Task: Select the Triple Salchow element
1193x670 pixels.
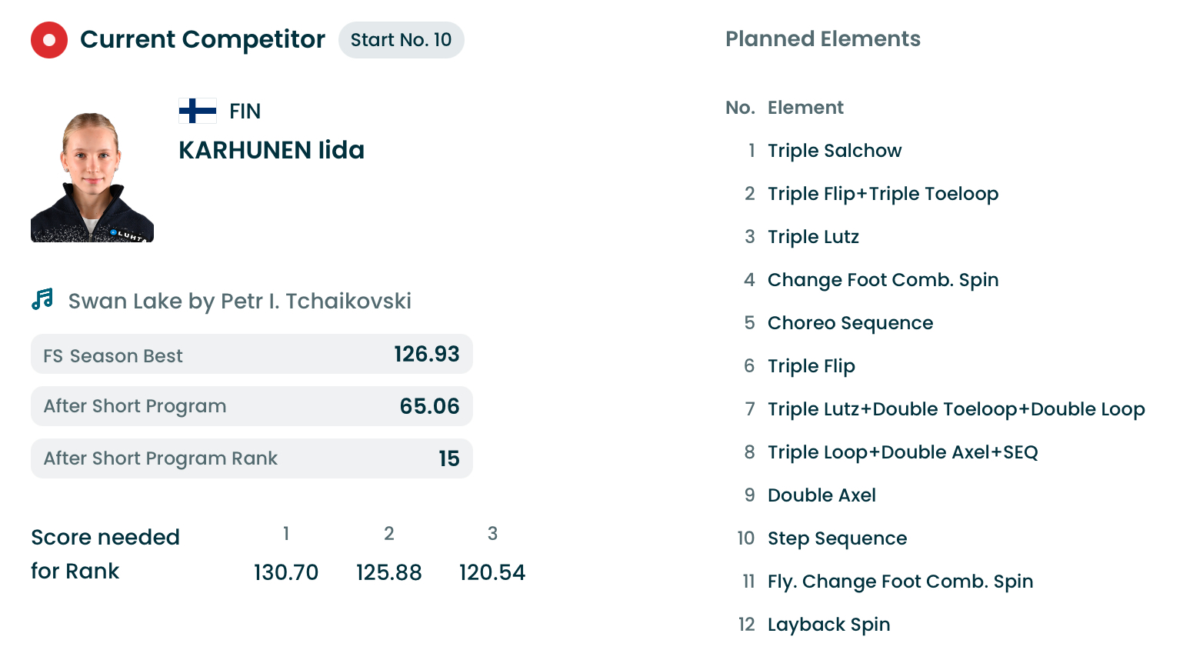Action: (834, 151)
